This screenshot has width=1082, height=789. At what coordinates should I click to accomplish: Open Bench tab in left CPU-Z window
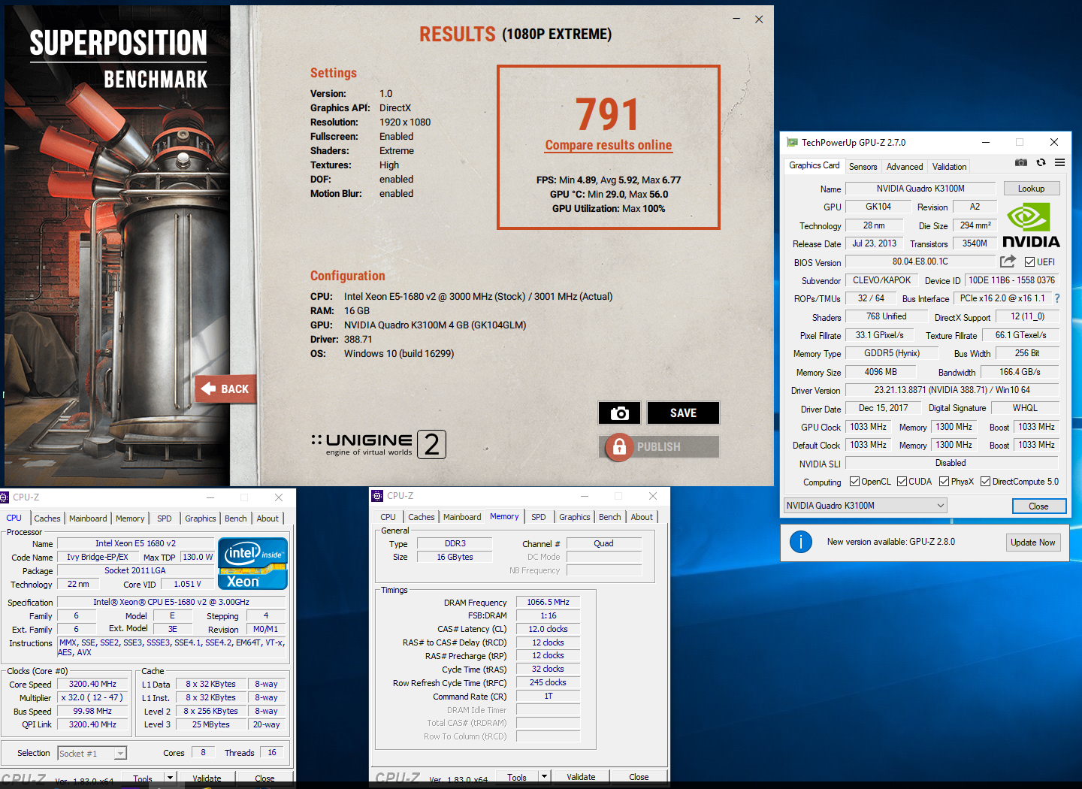click(x=236, y=518)
